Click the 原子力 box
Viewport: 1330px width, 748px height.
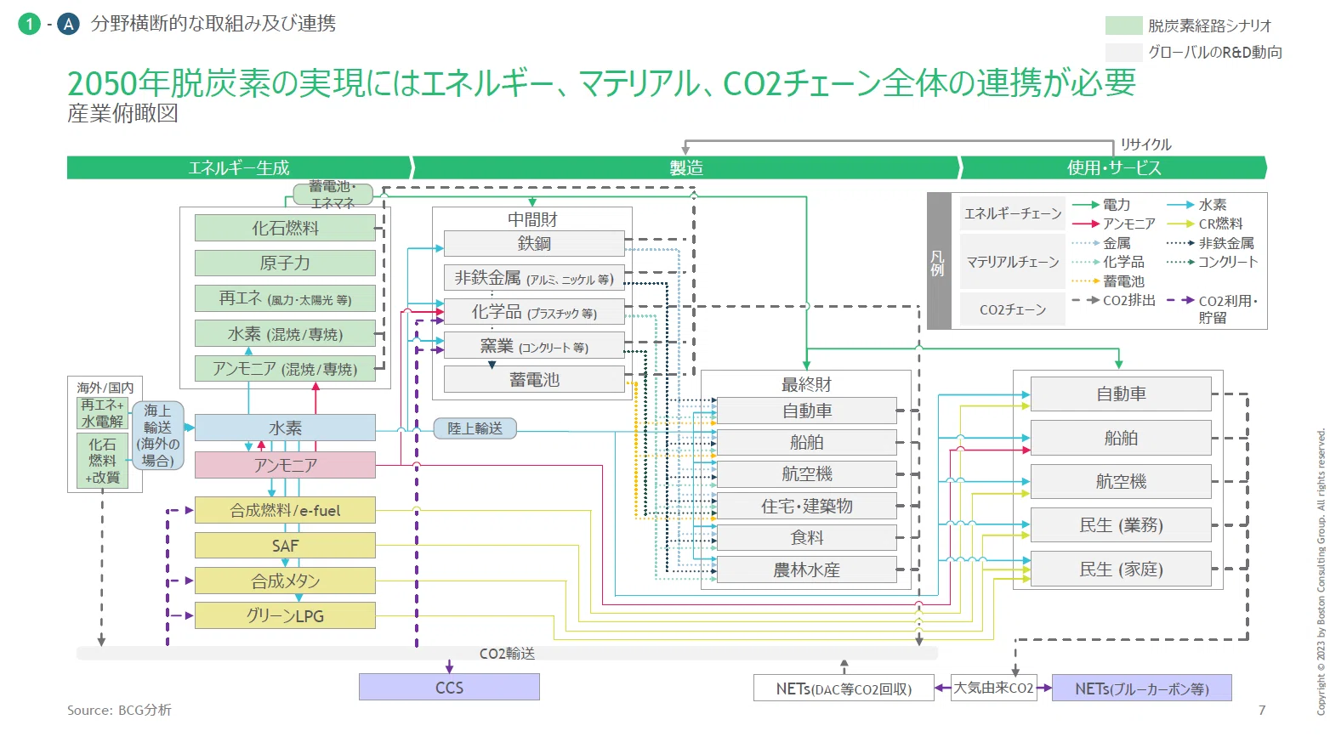coord(285,263)
